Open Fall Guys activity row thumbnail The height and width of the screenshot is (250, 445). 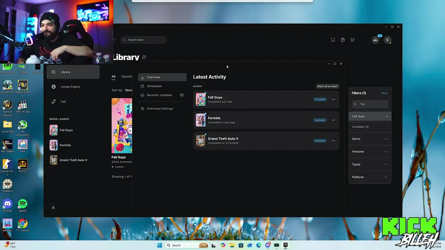pyautogui.click(x=201, y=99)
